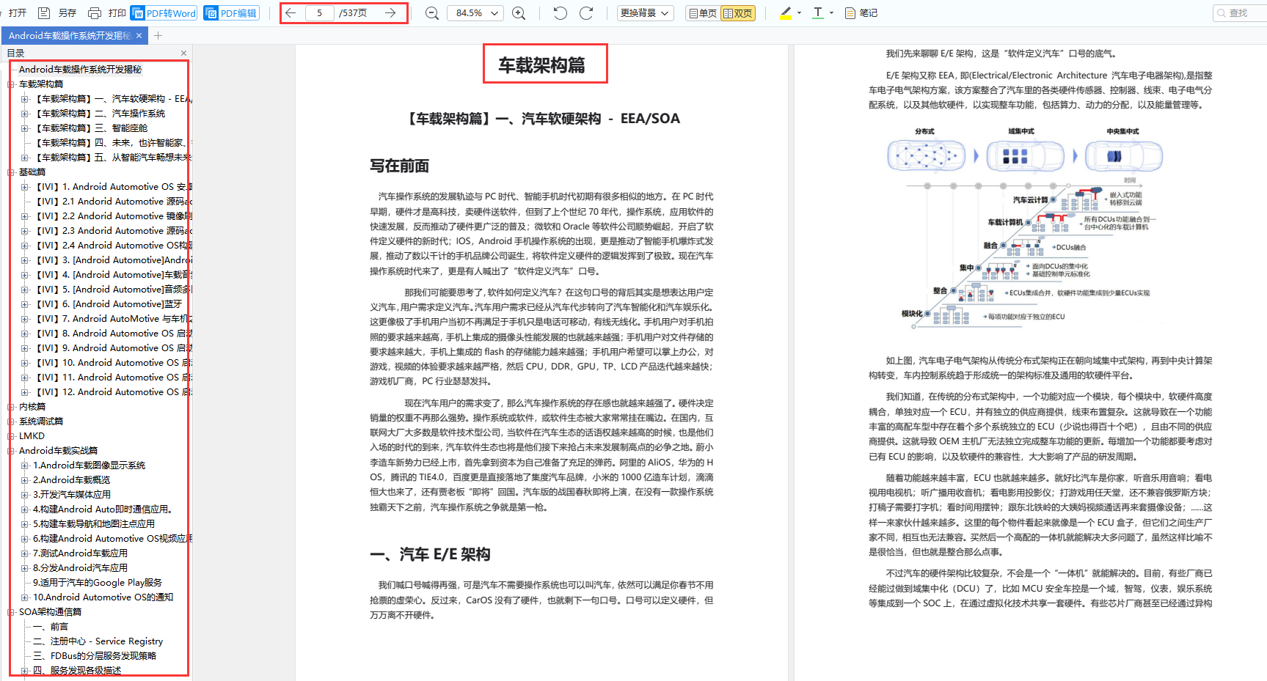Open outline item 7.测试Android车载应用

[80, 553]
